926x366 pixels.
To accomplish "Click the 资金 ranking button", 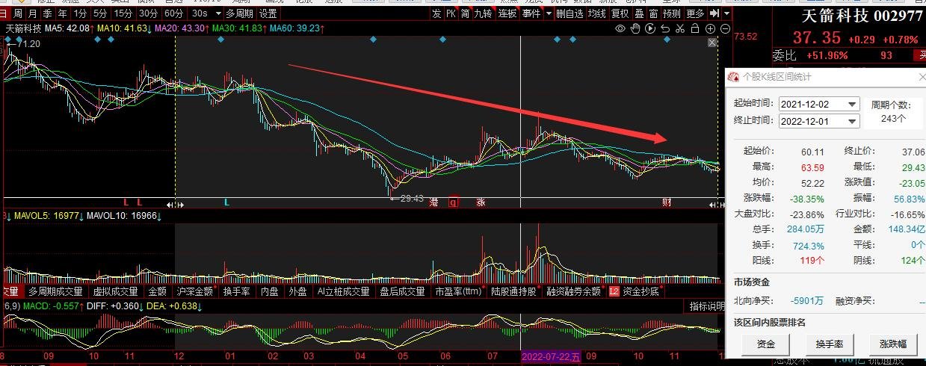I will point(765,344).
